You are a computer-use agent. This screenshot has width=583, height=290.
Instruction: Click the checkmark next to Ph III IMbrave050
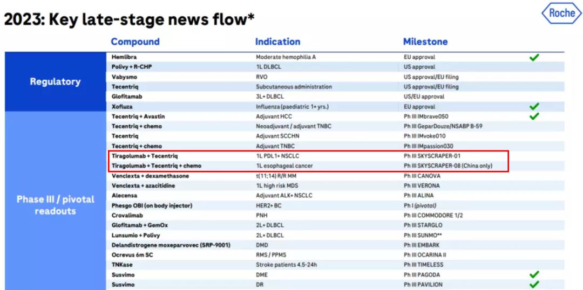[534, 116]
